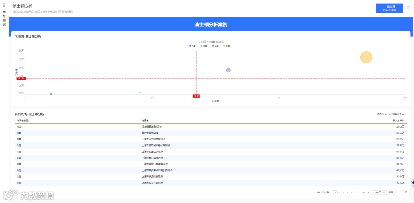Screen dimensions: 414x203
Task: Toggle the E类 legend item
Action: pos(227,46)
